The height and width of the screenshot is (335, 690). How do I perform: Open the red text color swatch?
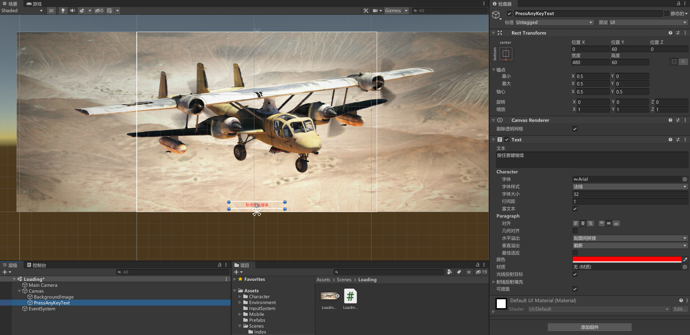click(x=627, y=260)
